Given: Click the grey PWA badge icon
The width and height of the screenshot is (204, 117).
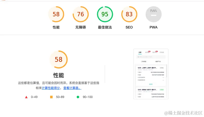Looking at the screenshot, I should point(154,14).
